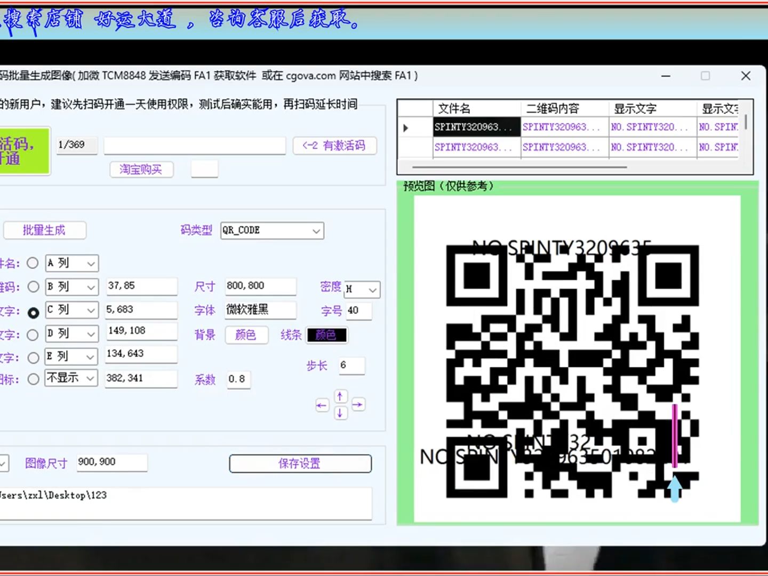Click the left arrow move button
768x576 pixels.
coord(322,405)
